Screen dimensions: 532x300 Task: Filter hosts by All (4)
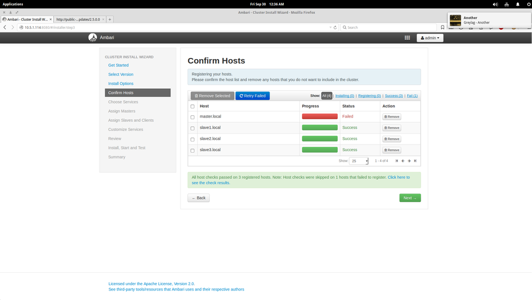(327, 96)
